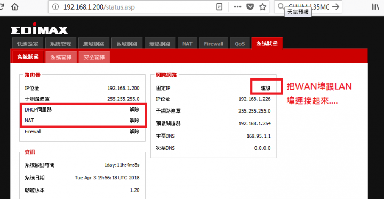This screenshot has width=384, height=199.
Task: Click the primary DNS value 168.95.1.1
Action: (259, 136)
